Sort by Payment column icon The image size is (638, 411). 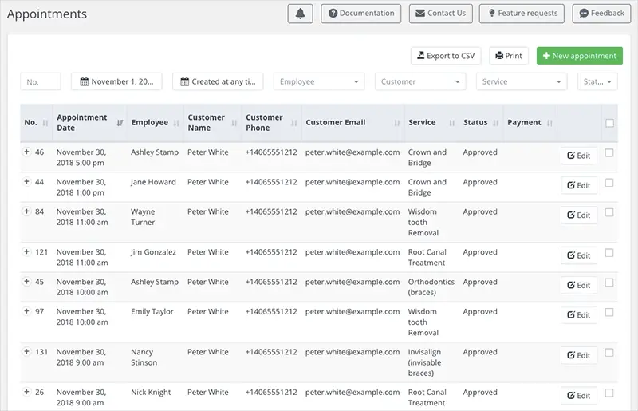click(549, 123)
